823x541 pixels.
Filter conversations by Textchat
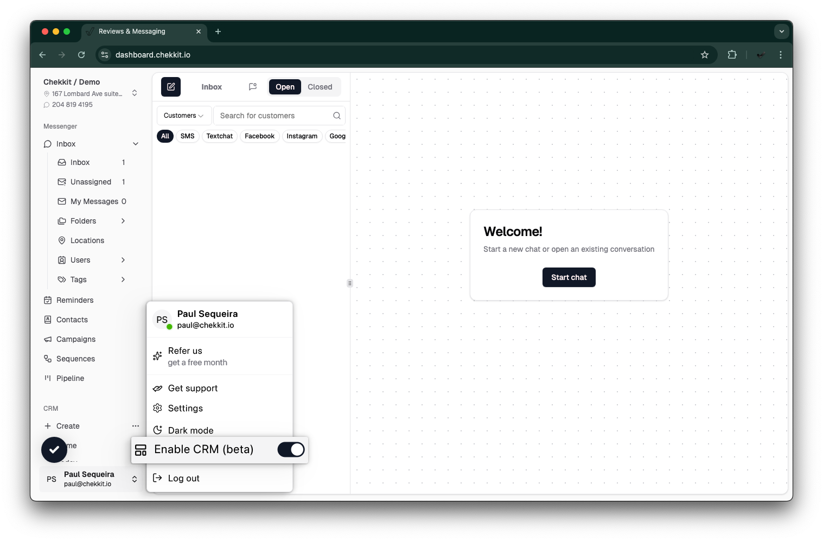tap(219, 136)
